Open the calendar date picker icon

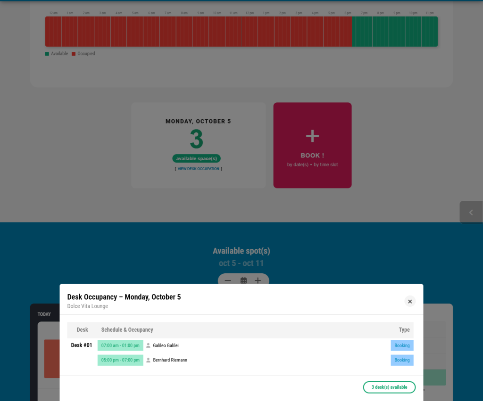(243, 280)
